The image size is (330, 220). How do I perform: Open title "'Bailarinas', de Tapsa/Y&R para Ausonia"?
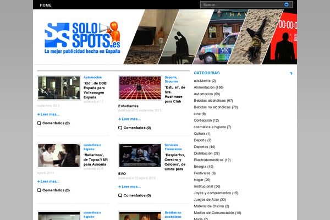point(96,159)
